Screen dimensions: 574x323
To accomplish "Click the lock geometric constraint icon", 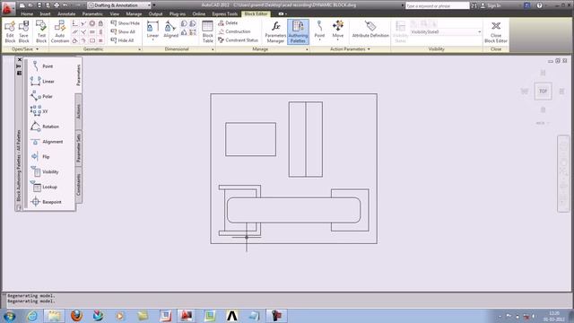I will pos(100,23).
